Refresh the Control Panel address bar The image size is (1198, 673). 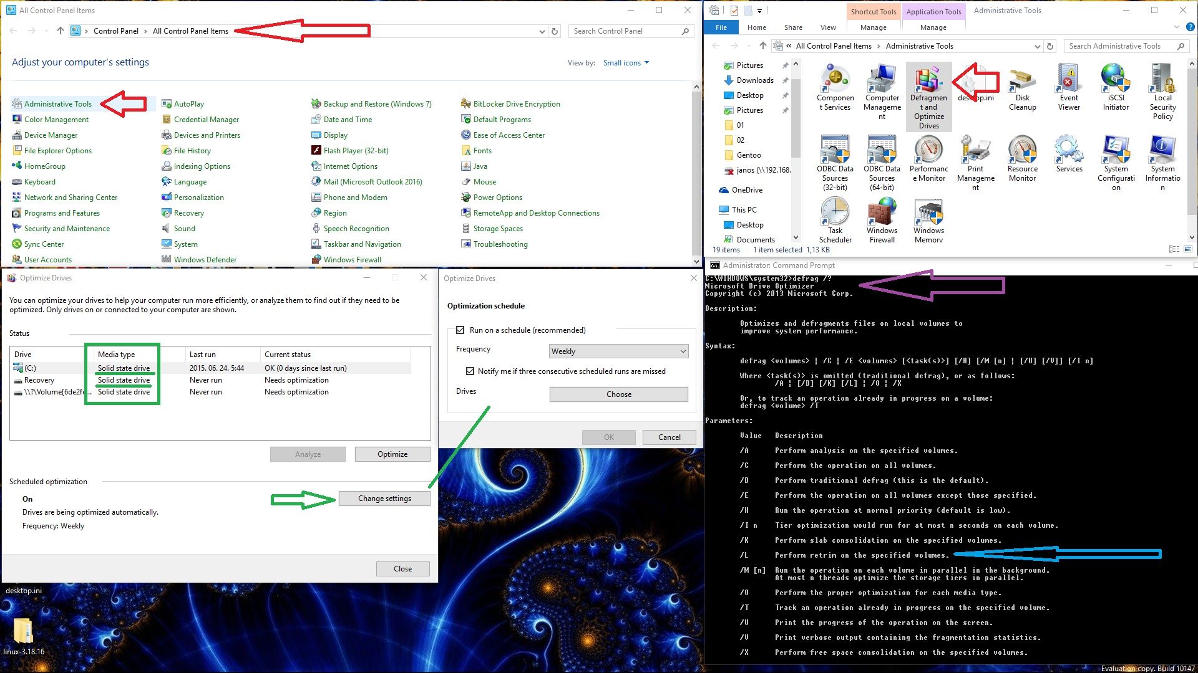[x=554, y=31]
